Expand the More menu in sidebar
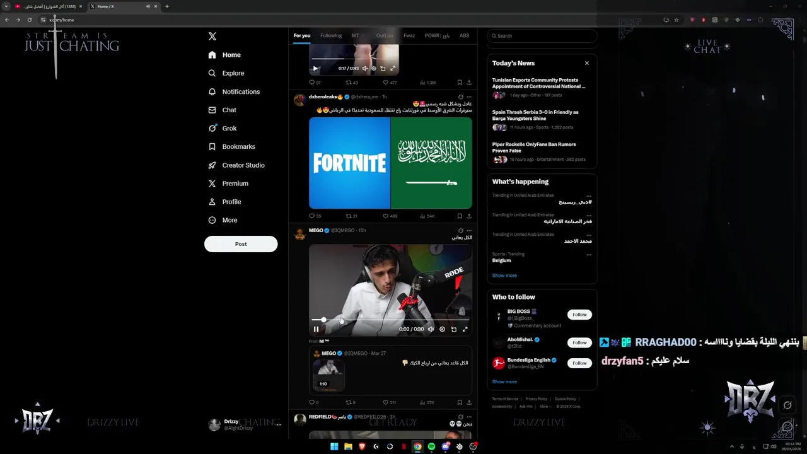 (x=223, y=220)
